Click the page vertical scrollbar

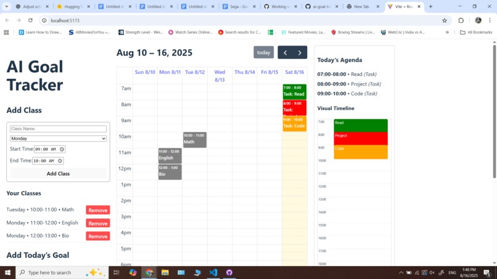pyautogui.click(x=494, y=111)
